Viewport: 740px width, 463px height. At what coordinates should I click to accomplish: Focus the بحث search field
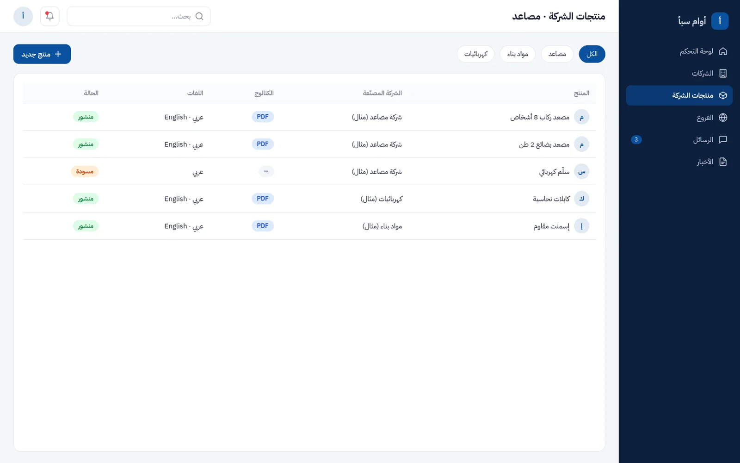pos(139,16)
